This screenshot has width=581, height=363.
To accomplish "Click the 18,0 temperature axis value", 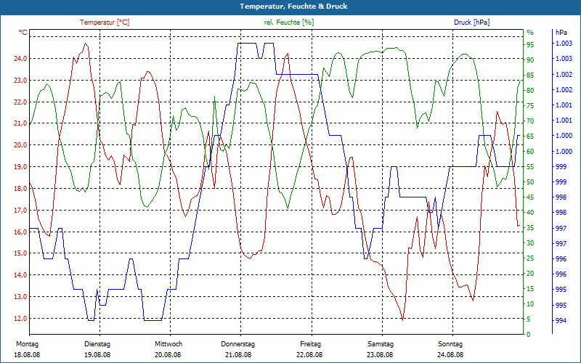I will (x=20, y=189).
